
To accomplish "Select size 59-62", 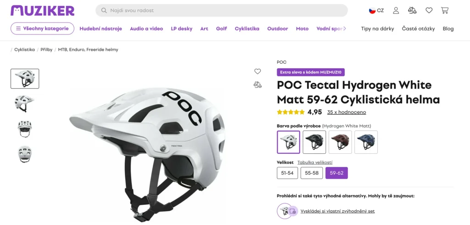I will tap(337, 173).
